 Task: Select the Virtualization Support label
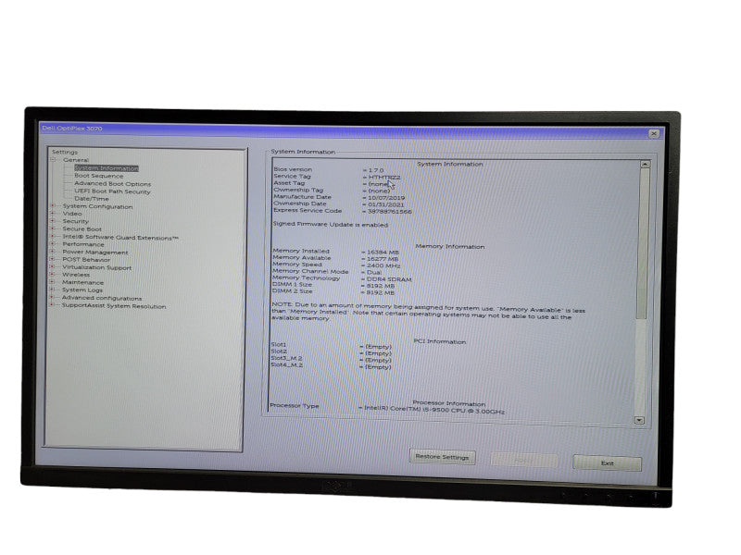(x=97, y=267)
